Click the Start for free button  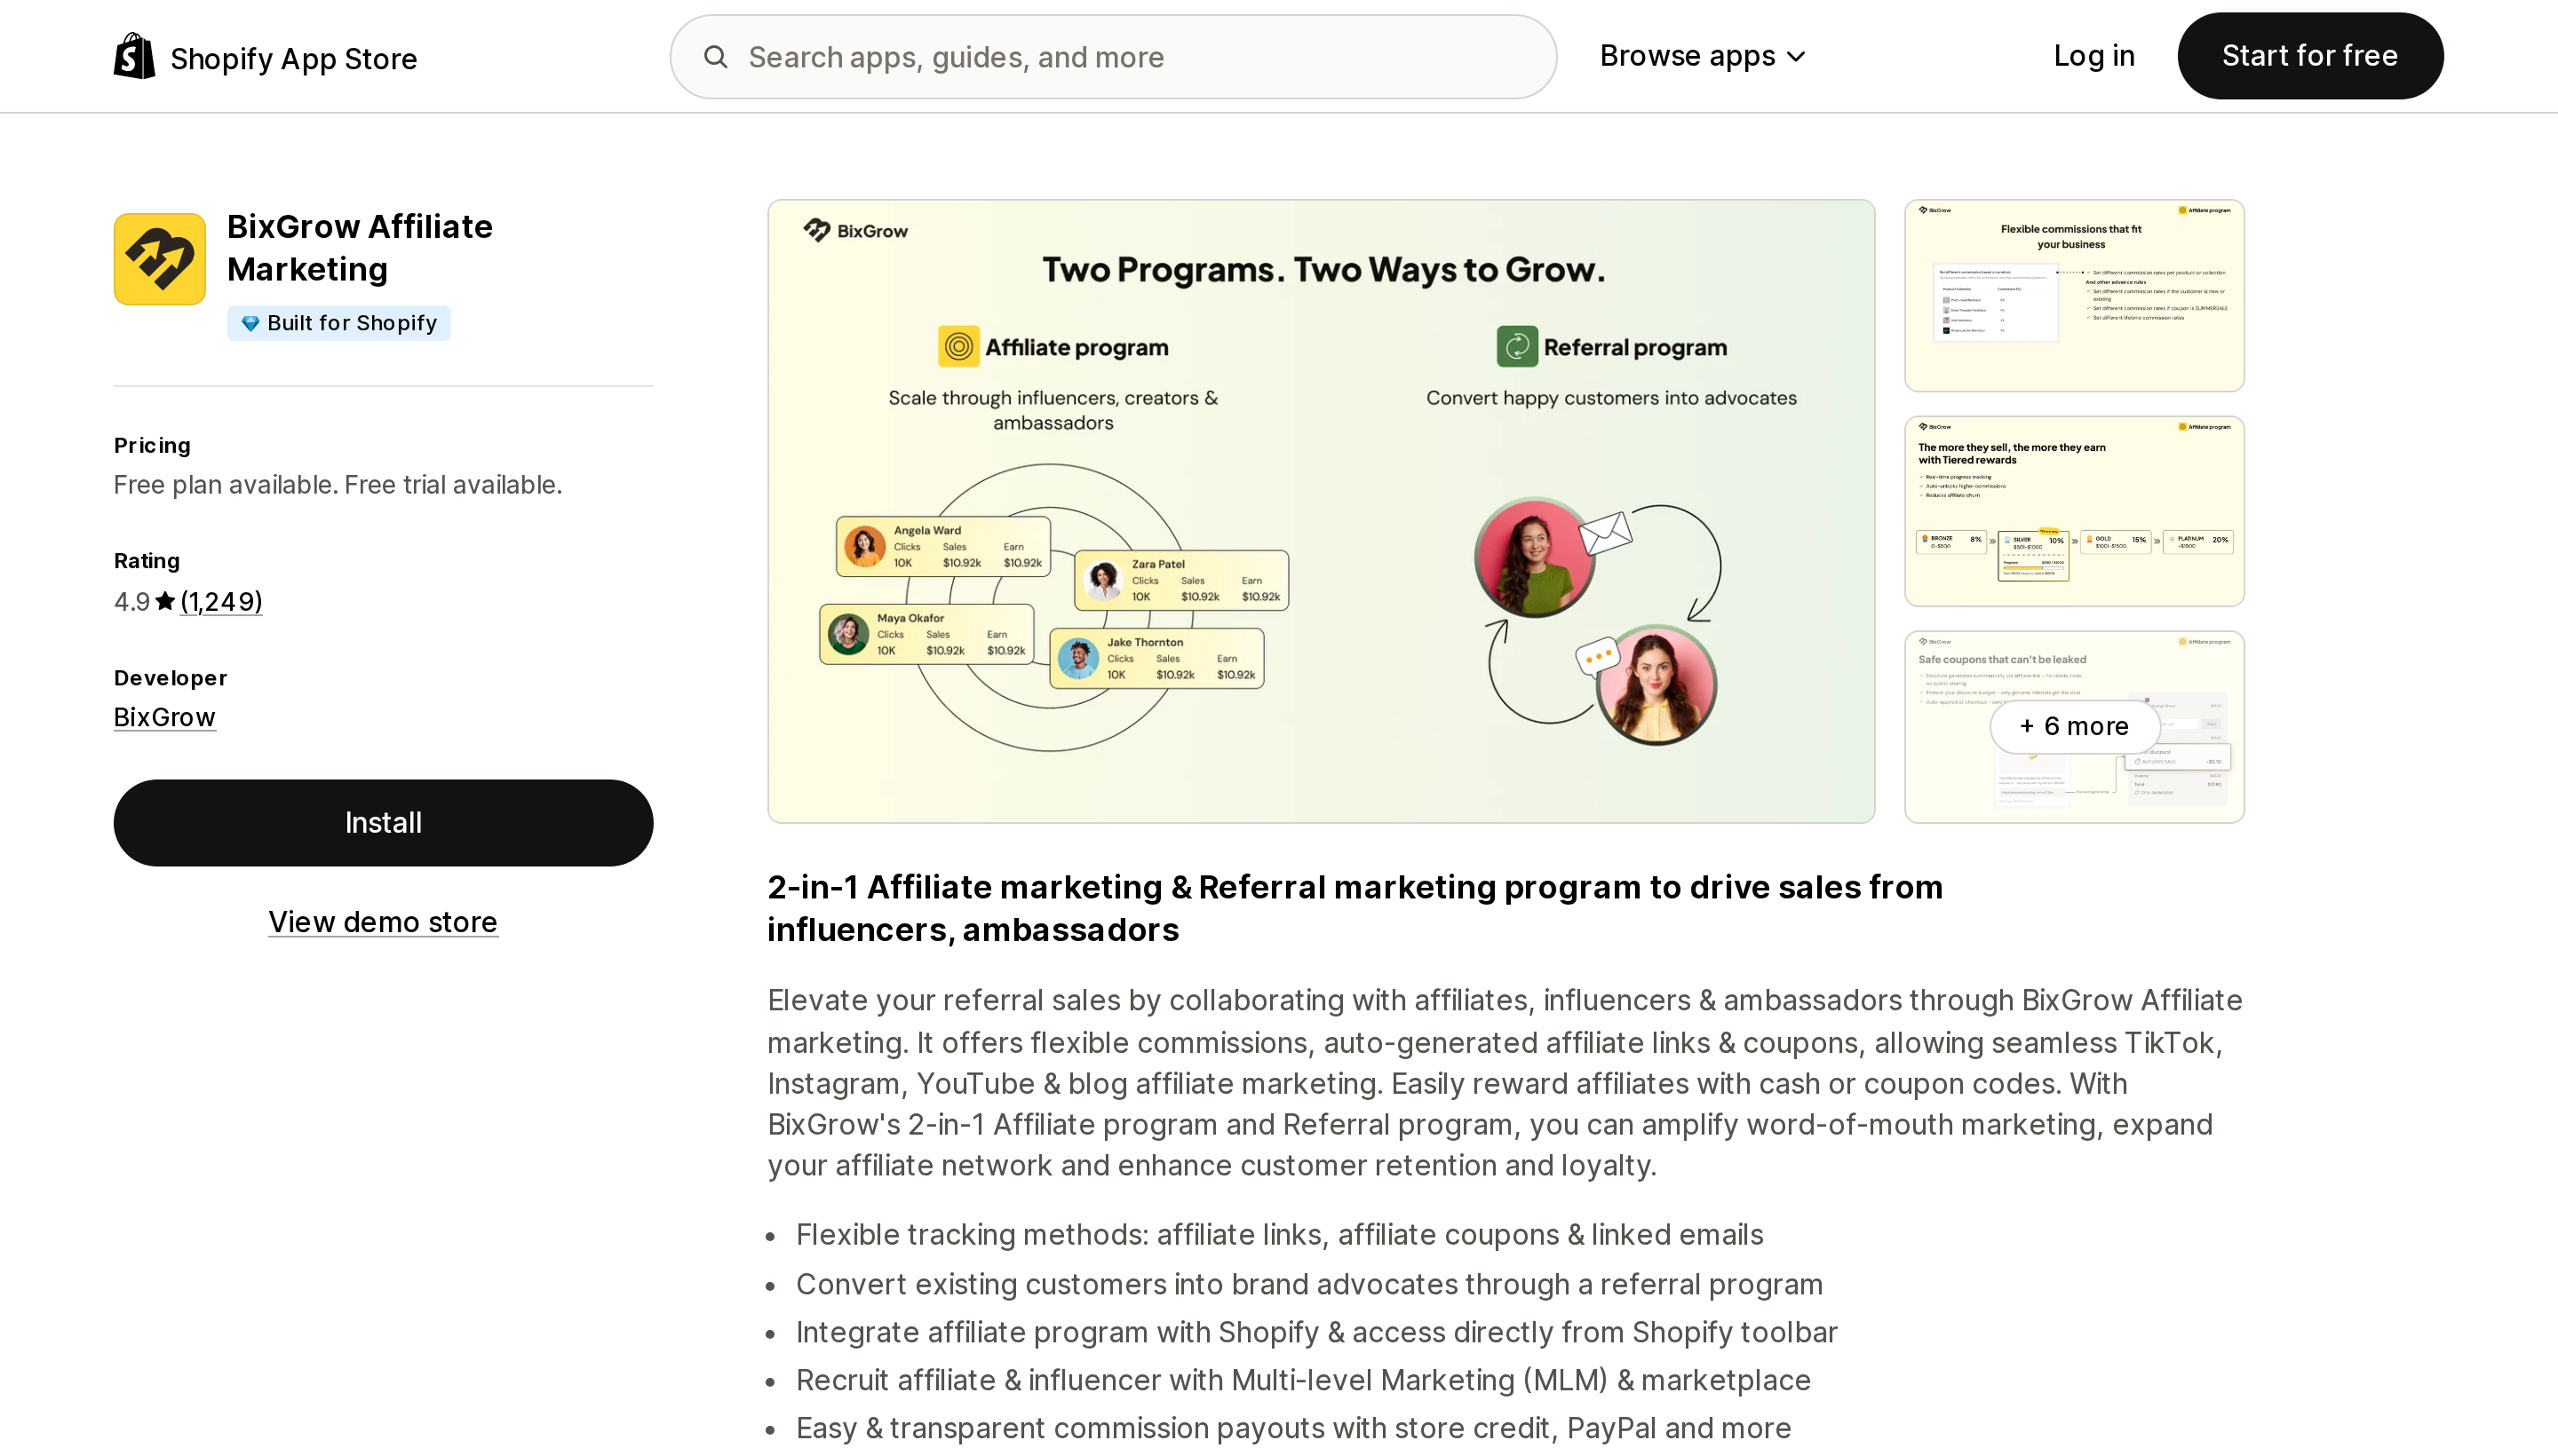click(x=2310, y=56)
